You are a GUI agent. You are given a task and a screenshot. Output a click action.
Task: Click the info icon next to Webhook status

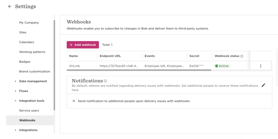click(242, 56)
